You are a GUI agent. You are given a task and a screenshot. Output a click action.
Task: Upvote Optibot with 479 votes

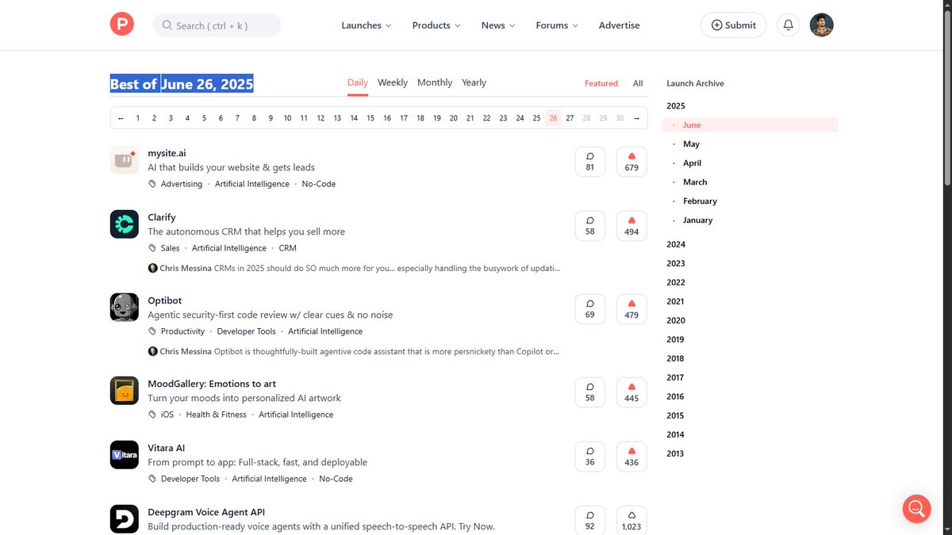coord(631,308)
